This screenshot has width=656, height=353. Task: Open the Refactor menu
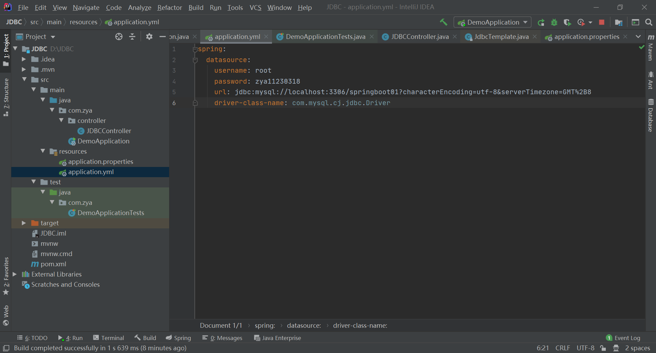[x=169, y=8]
